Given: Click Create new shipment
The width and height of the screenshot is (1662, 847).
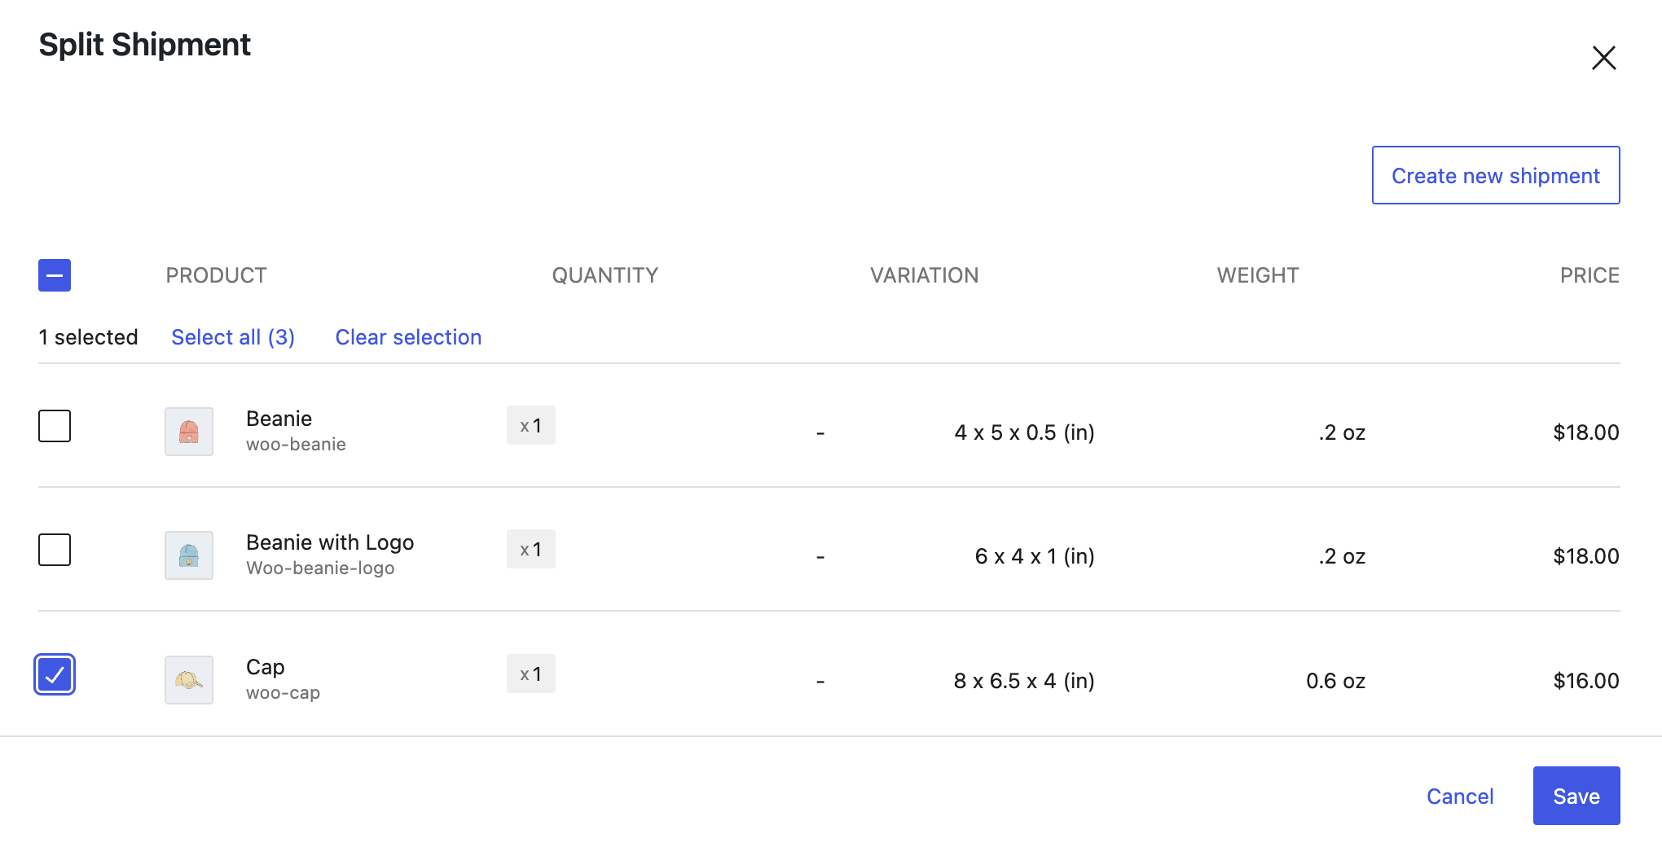Looking at the screenshot, I should pos(1495,175).
